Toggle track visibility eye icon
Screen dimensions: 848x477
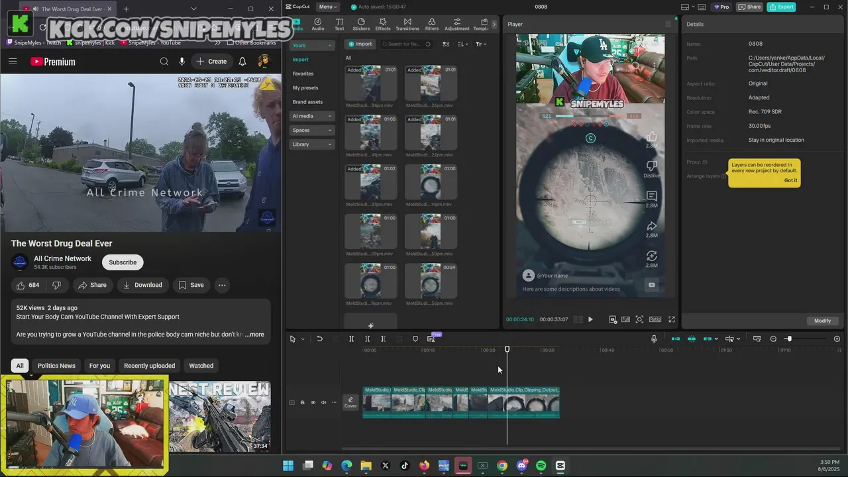(313, 402)
